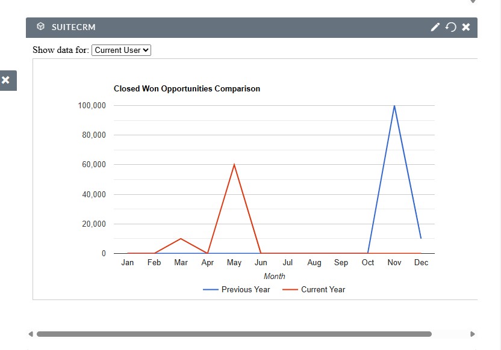
Task: Edit the SuiteCRM dashlet with pencil icon
Action: coord(435,27)
